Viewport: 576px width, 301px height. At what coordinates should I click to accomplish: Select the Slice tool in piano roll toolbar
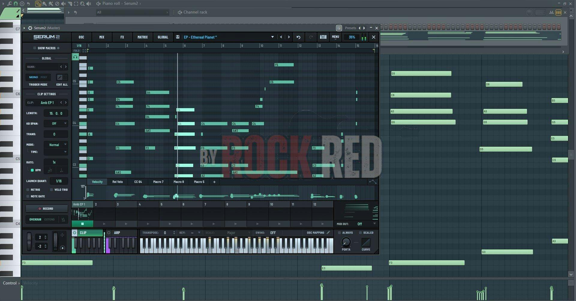tap(70, 4)
